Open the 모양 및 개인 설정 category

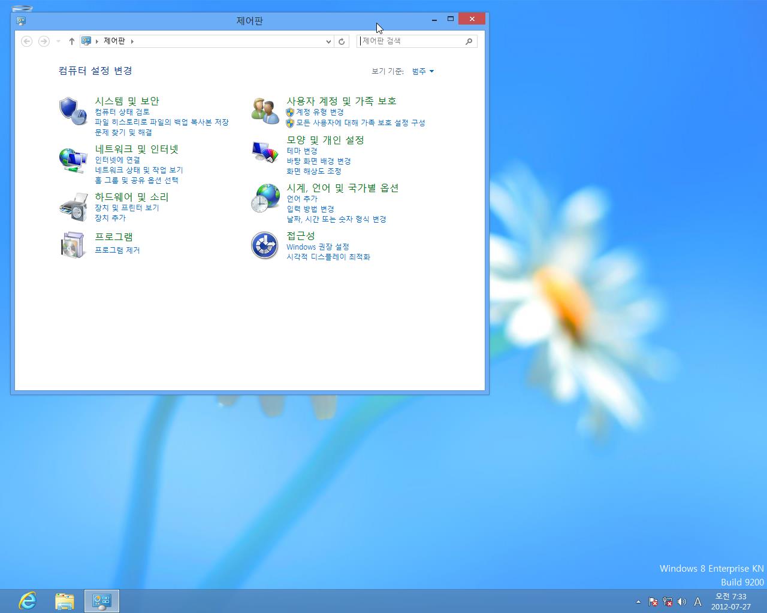point(325,140)
